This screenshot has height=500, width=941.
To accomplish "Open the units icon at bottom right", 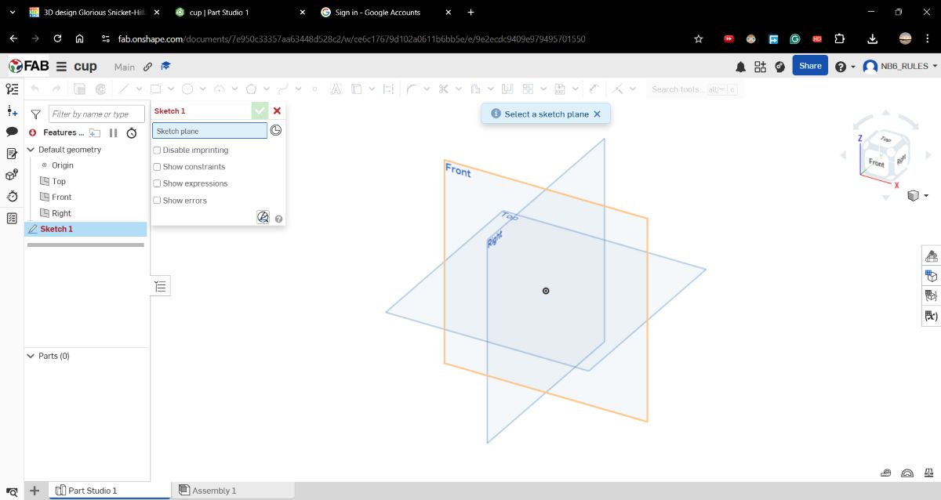I will click(x=885, y=473).
